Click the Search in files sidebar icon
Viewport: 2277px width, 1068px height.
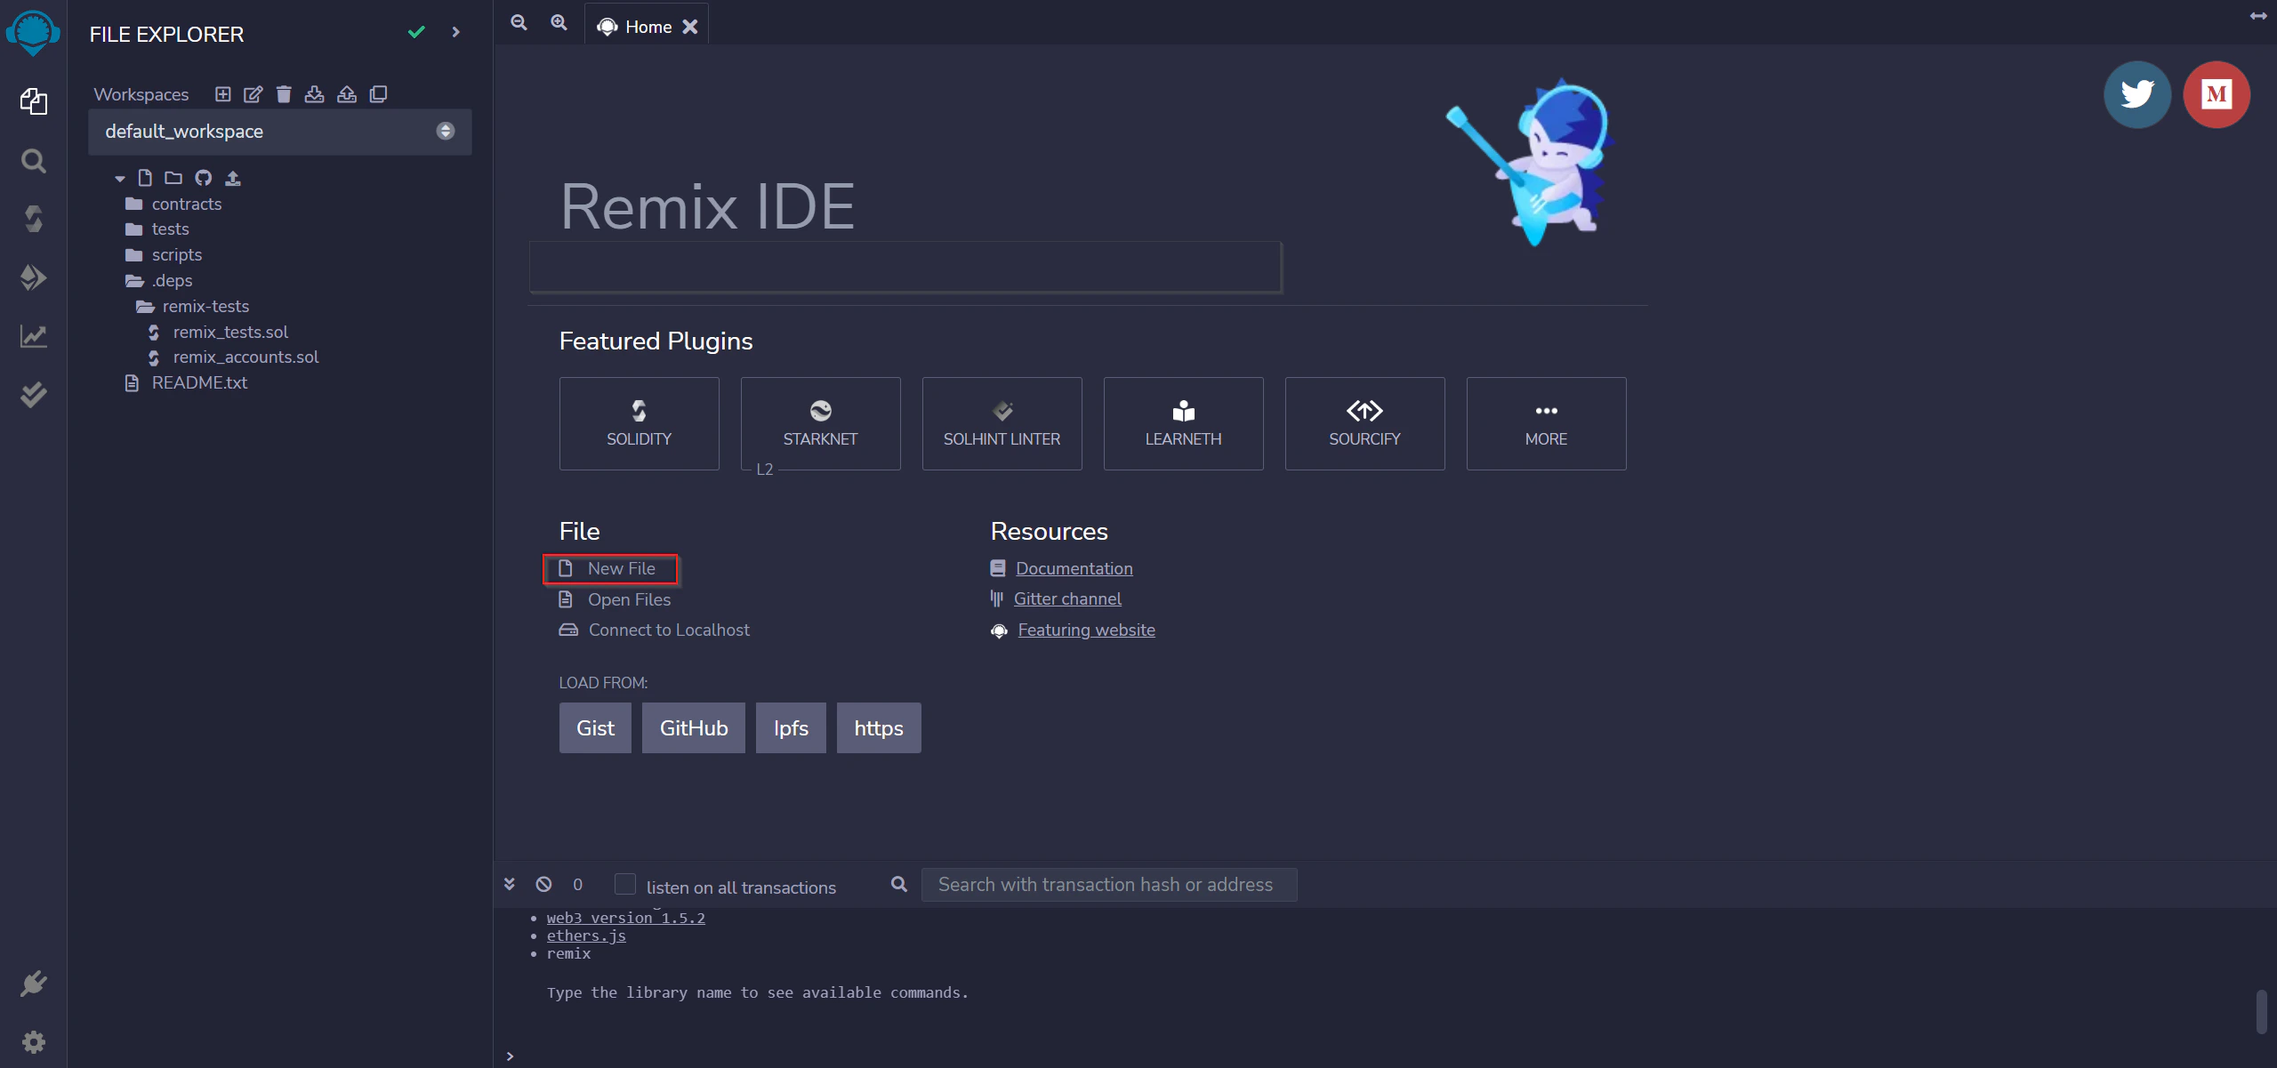(33, 161)
